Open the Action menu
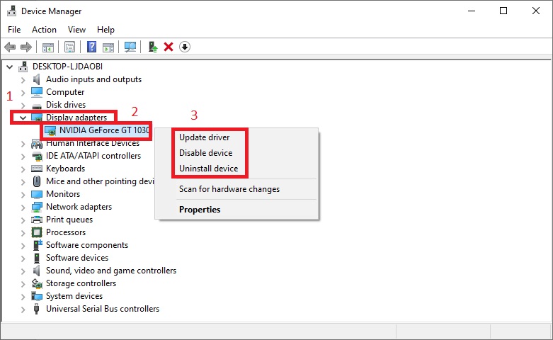553x340 pixels. tap(44, 30)
